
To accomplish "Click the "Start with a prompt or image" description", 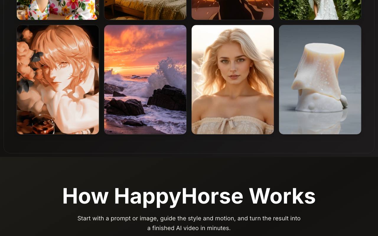I will click(189, 223).
